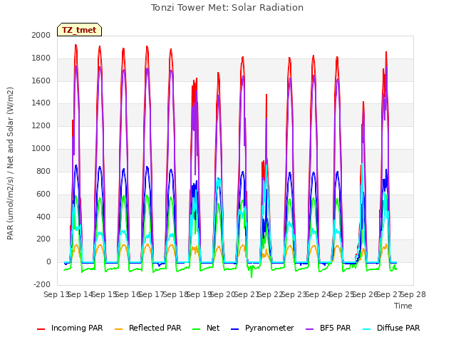Select the Diffuse PAR legend label
Viewport: 456px width, 342px height.
click(398, 328)
